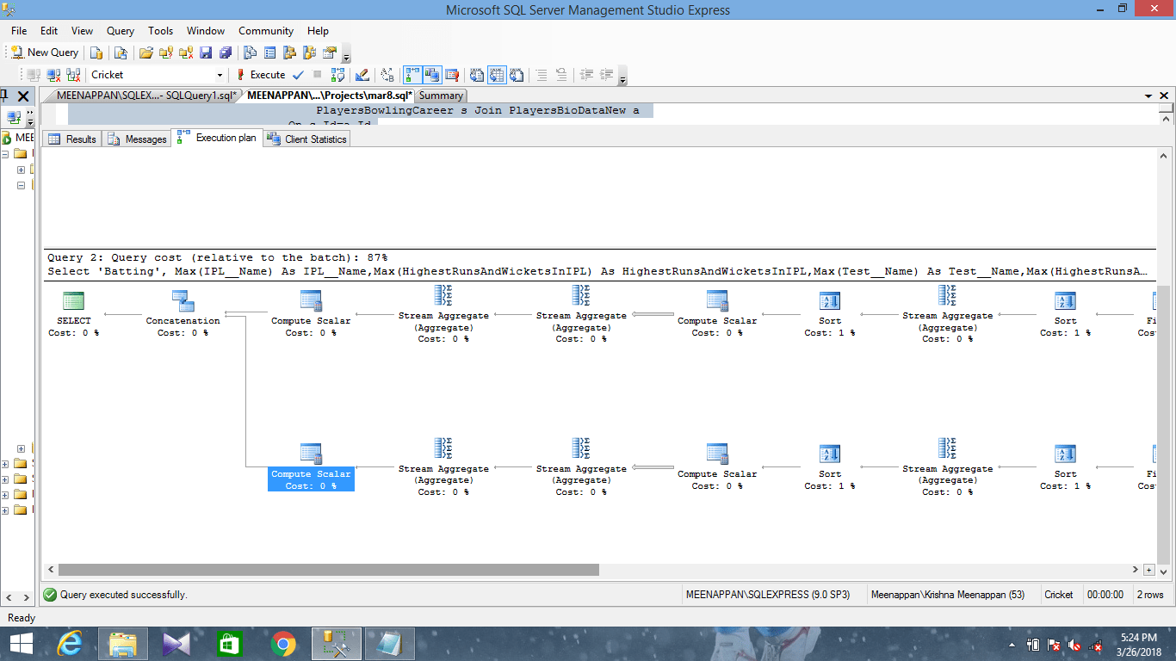This screenshot has width=1176, height=661.
Task: Switch output to Results to Text
Action: (x=477, y=75)
